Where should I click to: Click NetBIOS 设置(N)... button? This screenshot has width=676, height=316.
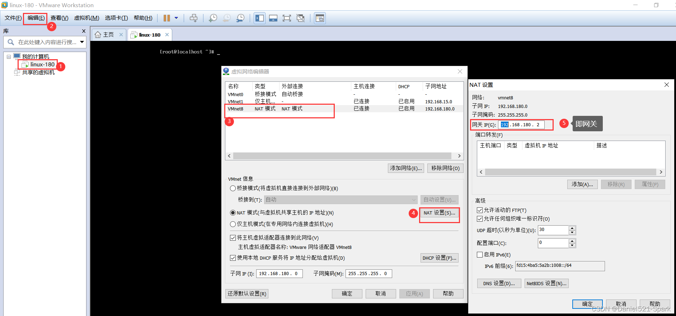pos(546,283)
